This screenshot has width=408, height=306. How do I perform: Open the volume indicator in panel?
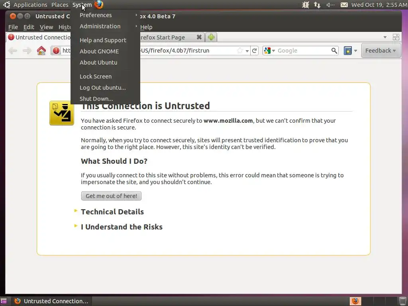point(330,5)
